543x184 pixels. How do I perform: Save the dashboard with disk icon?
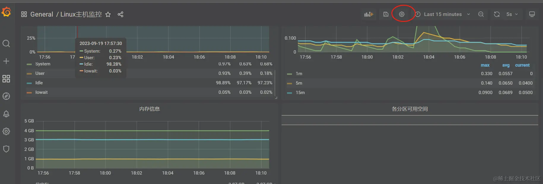coord(386,14)
